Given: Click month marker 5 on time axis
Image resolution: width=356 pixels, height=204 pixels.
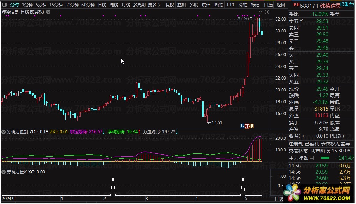Looking at the screenshot, I should tap(246, 199).
